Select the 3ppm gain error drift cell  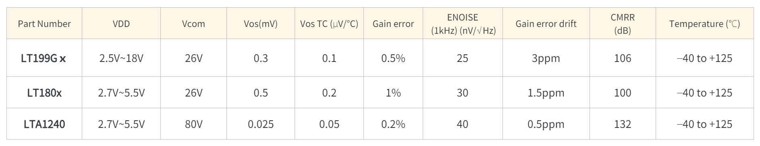546,59
